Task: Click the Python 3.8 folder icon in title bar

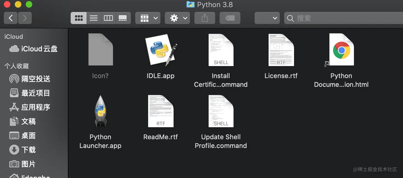Action: click(x=190, y=5)
